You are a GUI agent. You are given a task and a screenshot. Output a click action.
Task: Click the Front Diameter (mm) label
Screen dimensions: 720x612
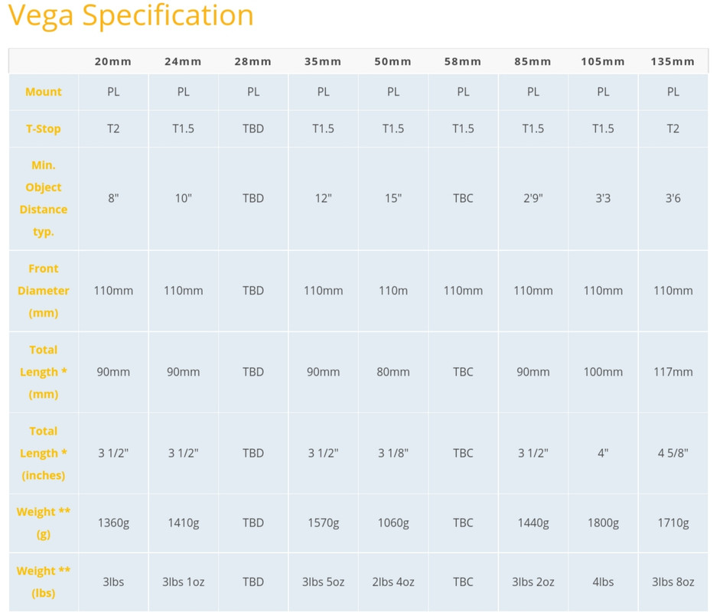[43, 291]
